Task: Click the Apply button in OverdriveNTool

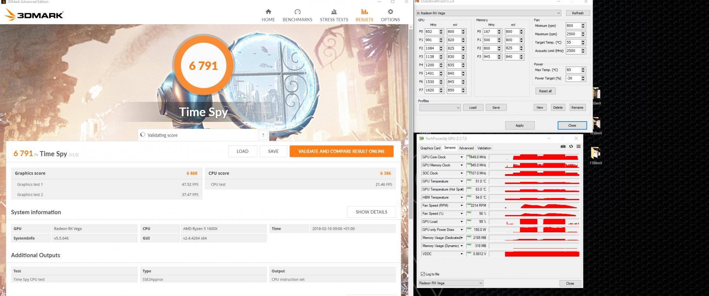Action: tap(520, 126)
